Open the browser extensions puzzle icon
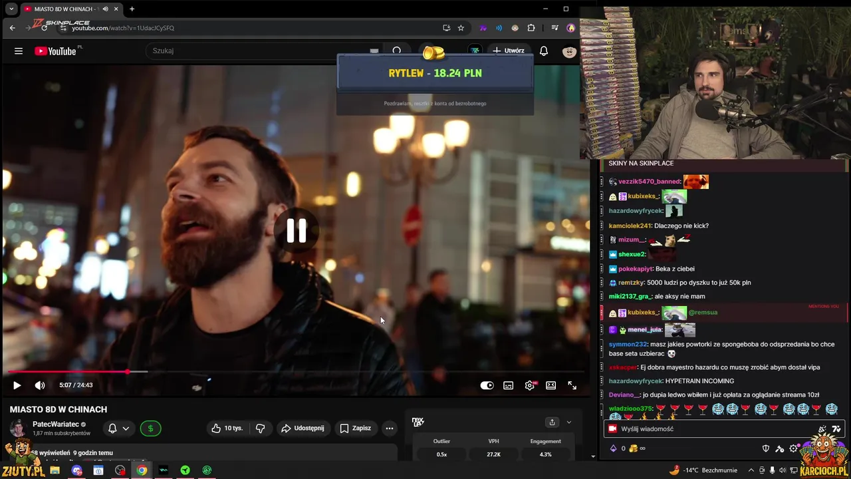 pyautogui.click(x=531, y=28)
